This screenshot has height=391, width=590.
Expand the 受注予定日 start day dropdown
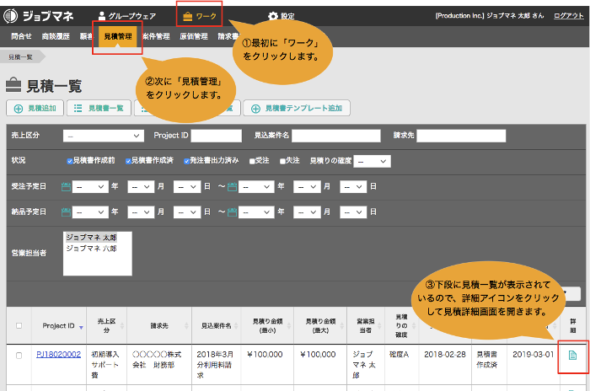pos(187,187)
